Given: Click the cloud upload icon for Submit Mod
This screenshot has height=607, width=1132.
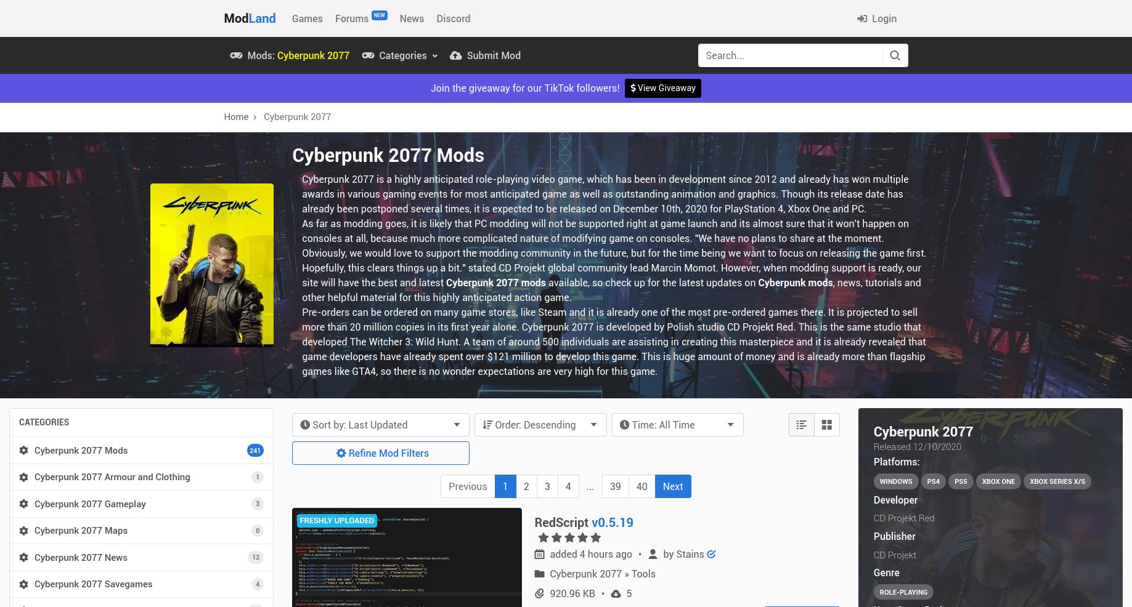Looking at the screenshot, I should (456, 55).
